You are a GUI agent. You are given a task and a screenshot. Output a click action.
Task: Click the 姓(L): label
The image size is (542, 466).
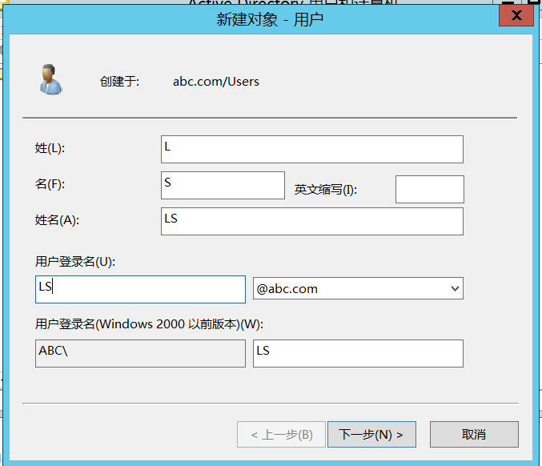coord(50,148)
